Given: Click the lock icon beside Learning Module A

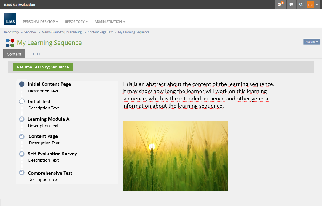Looking at the screenshot, I should (22, 119).
